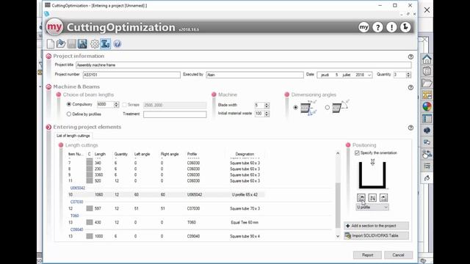Screen dimensions: 470x264
Task: Toggle Specify the orientation checkbox
Action: click(357, 153)
